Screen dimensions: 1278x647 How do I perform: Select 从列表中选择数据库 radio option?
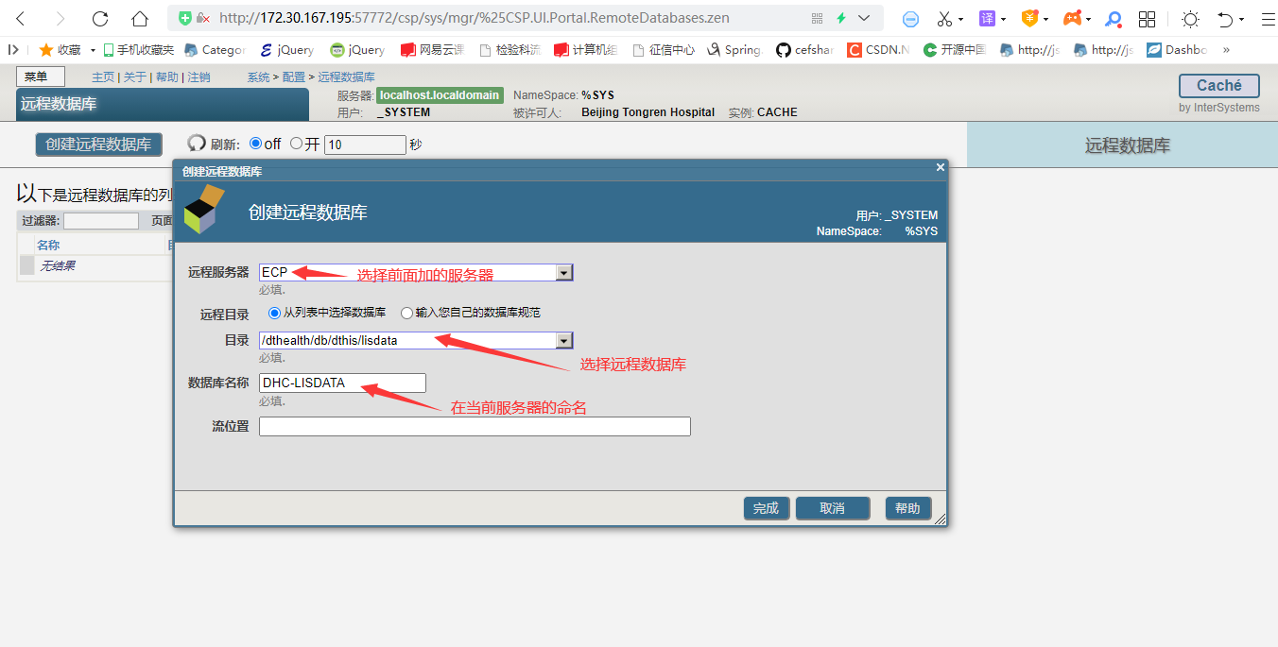pyautogui.click(x=275, y=313)
